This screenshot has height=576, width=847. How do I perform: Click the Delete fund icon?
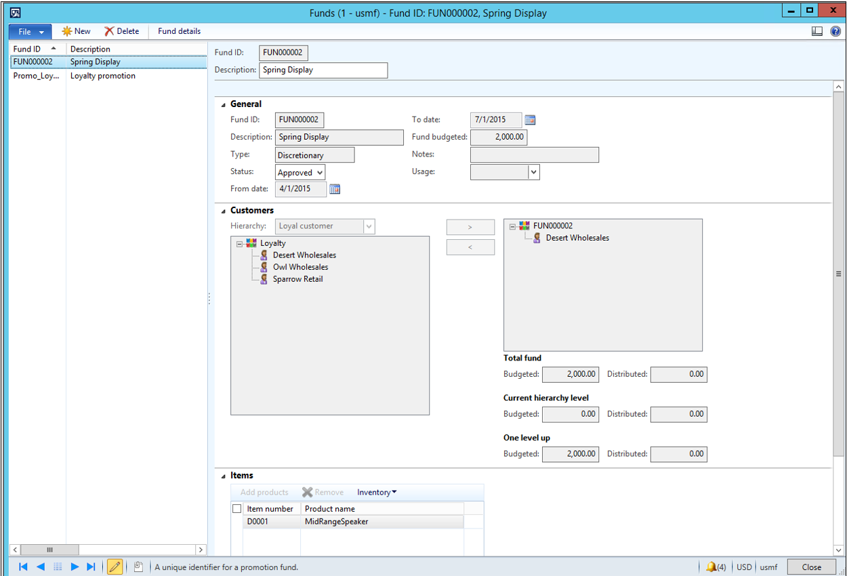(110, 31)
